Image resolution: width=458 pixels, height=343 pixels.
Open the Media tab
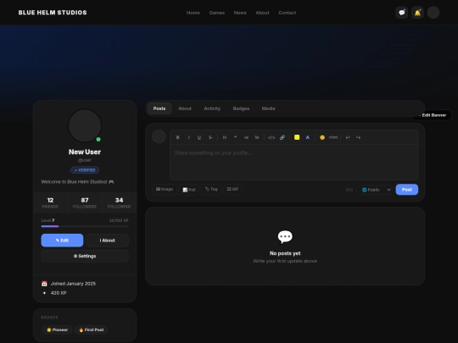pyautogui.click(x=268, y=108)
